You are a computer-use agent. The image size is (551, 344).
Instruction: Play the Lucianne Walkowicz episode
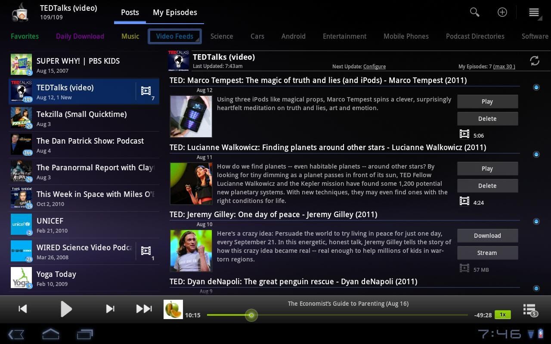pos(487,168)
